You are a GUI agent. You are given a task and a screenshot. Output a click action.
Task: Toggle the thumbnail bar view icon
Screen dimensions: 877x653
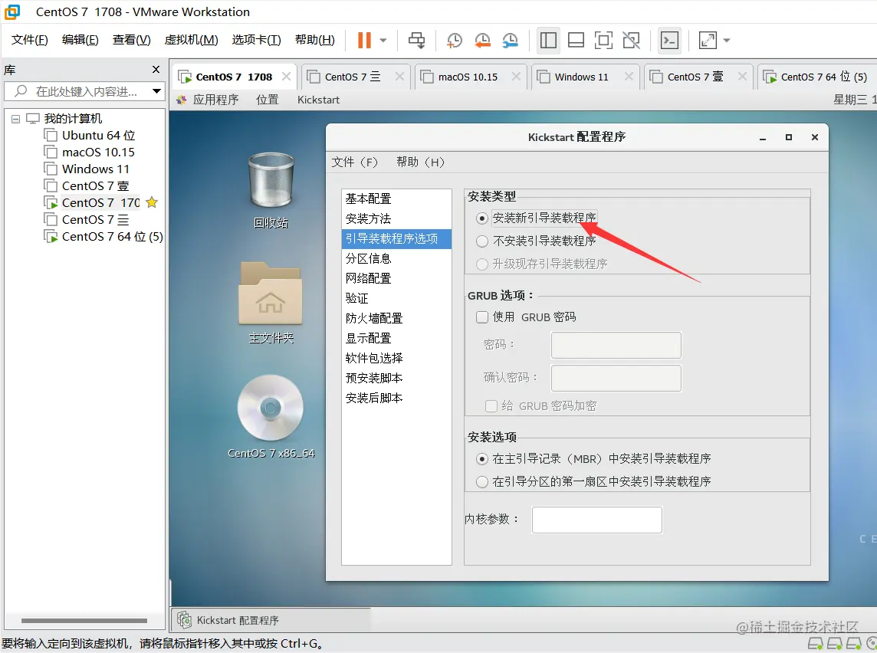pyautogui.click(x=576, y=41)
